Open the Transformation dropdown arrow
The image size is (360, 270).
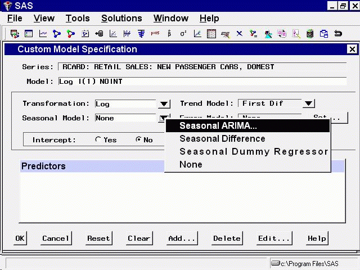(x=164, y=103)
